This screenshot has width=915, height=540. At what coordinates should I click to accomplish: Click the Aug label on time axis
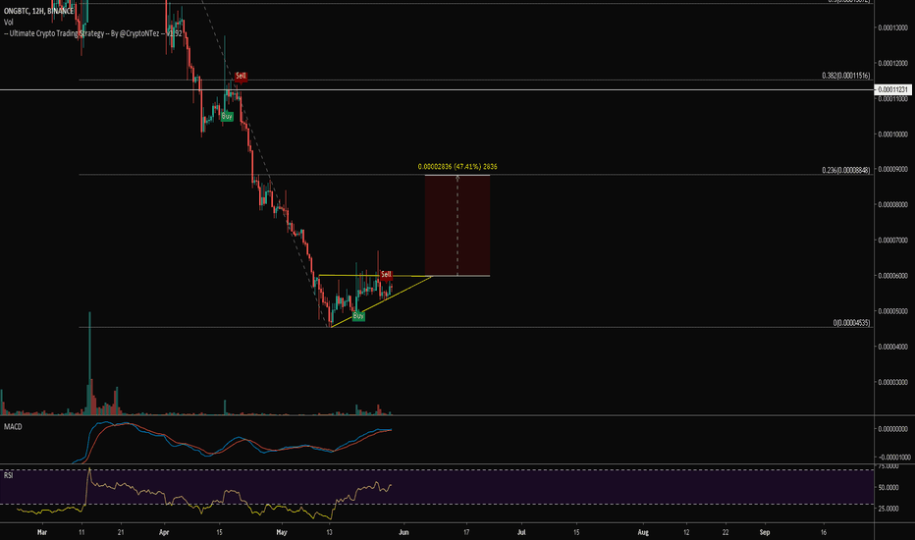pyautogui.click(x=643, y=532)
